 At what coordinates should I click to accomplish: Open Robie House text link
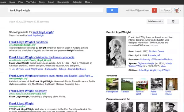[154, 93]
